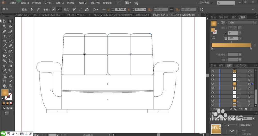Toggle visibility of the bottom layer row
Image resolution: width=258 pixels, height=136 pixels.
(213, 105)
